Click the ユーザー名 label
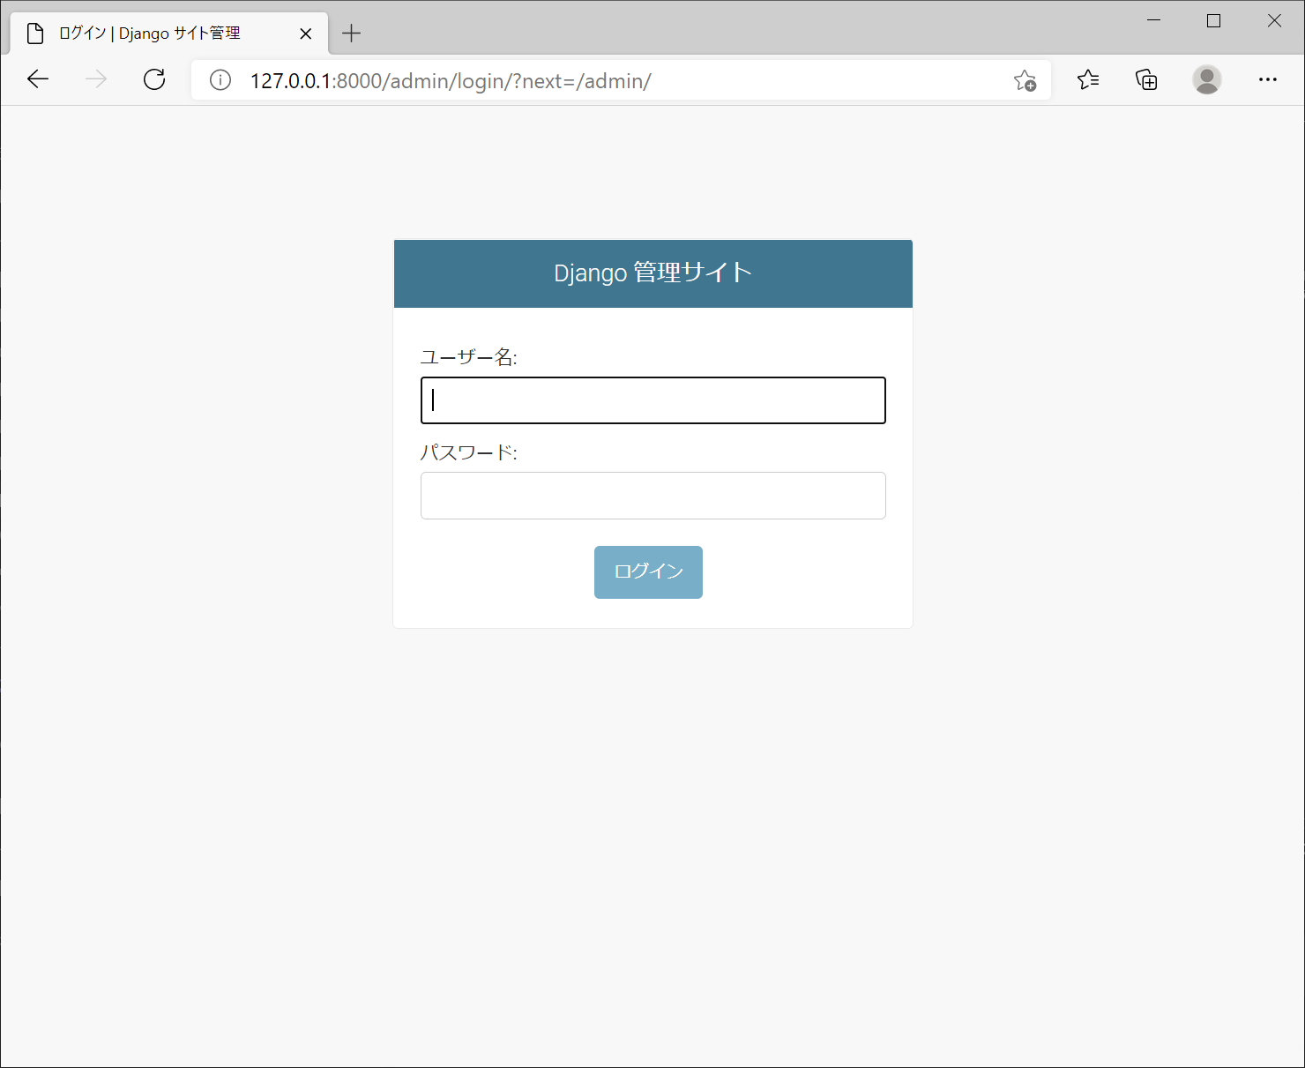The image size is (1305, 1068). click(x=468, y=357)
